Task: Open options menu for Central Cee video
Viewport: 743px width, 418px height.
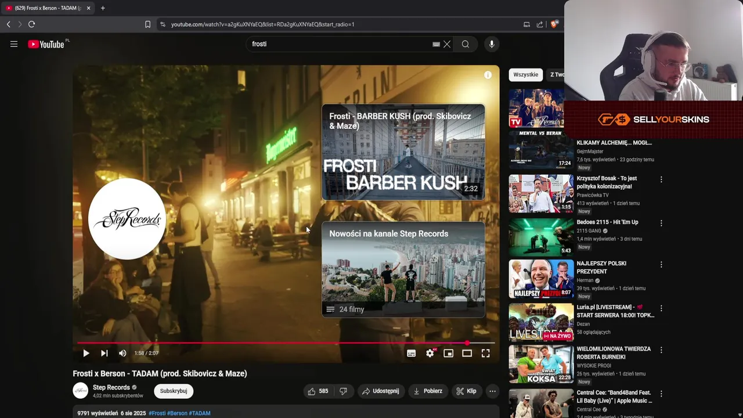Action: 661,394
